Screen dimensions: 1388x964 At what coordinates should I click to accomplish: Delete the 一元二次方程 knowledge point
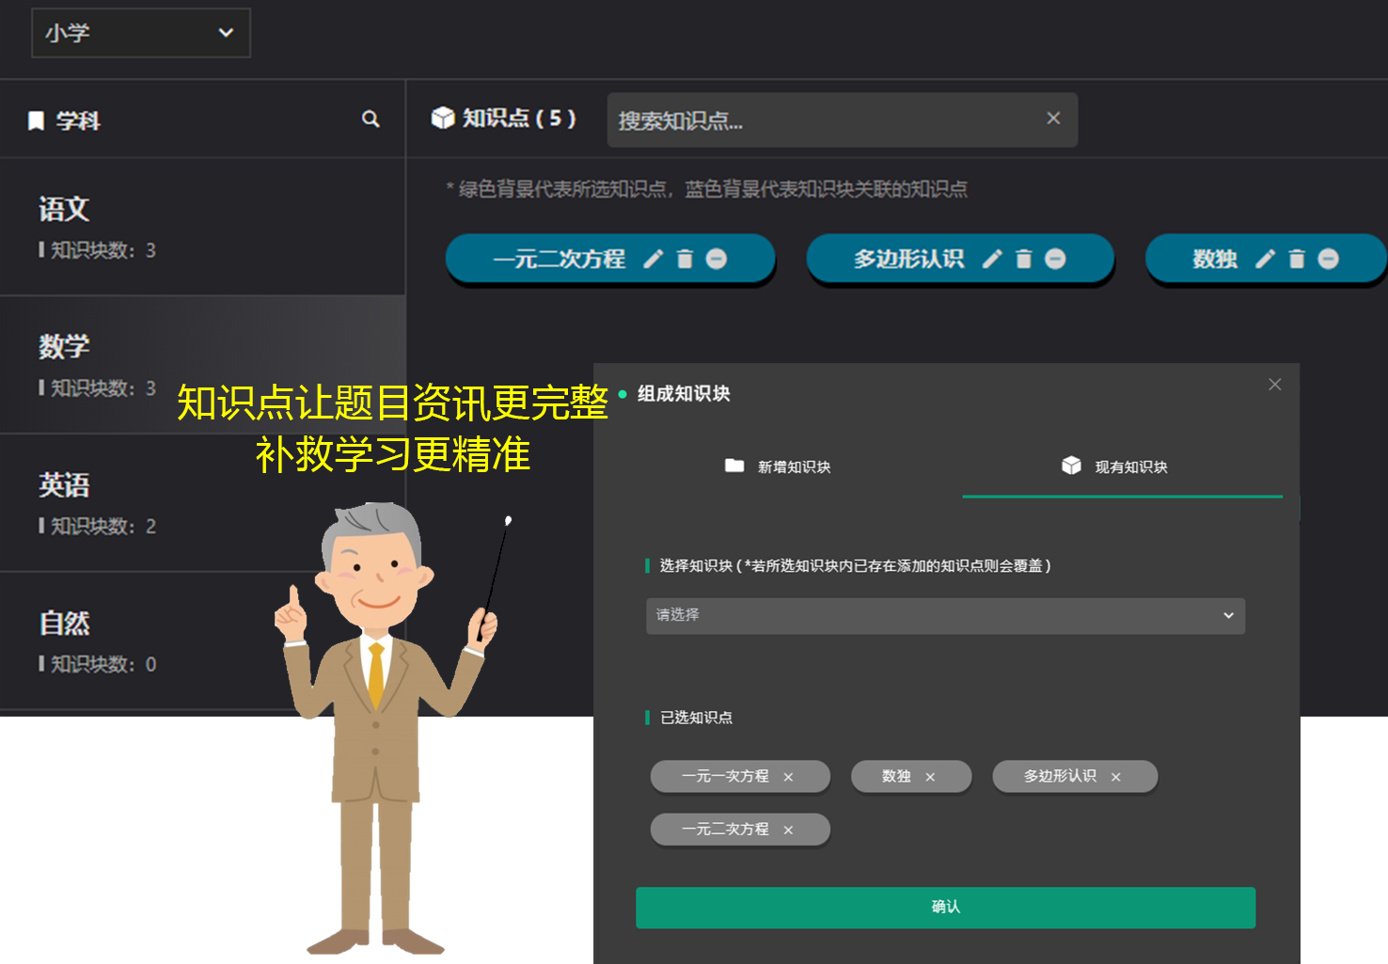[685, 259]
